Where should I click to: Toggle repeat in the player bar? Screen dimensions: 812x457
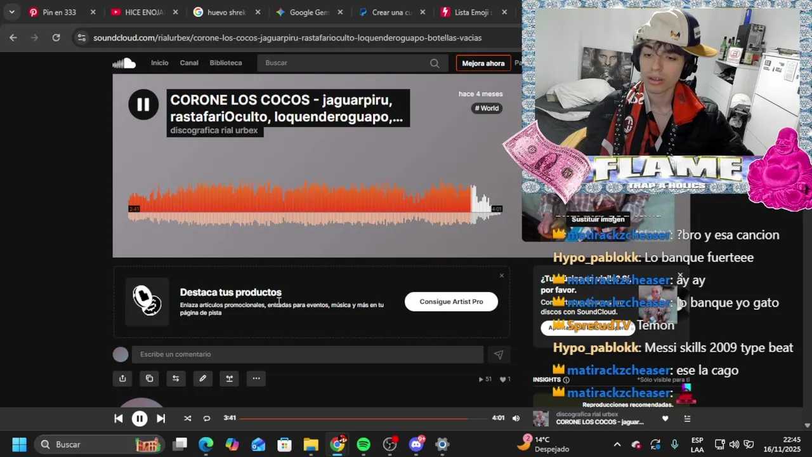click(x=206, y=418)
